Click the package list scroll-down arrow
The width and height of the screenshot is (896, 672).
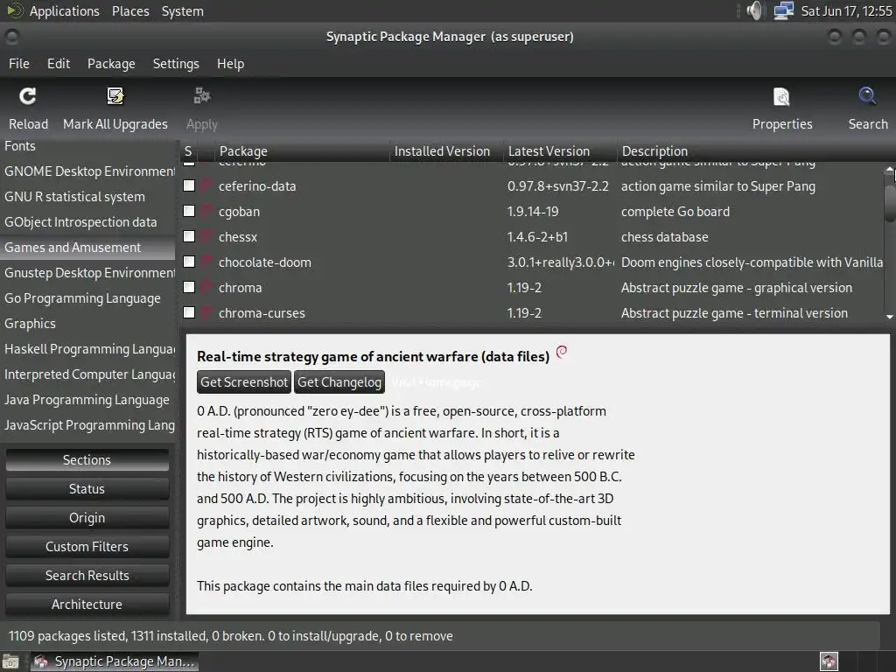[889, 317]
